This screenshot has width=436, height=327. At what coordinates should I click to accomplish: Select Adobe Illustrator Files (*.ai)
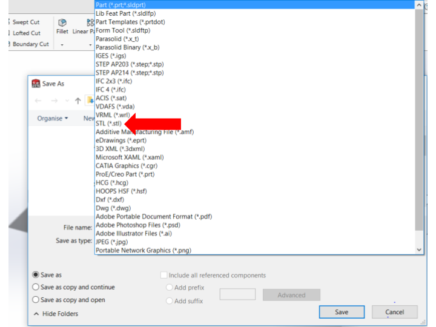coord(255,234)
